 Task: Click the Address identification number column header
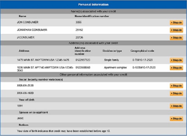point(83,51)
